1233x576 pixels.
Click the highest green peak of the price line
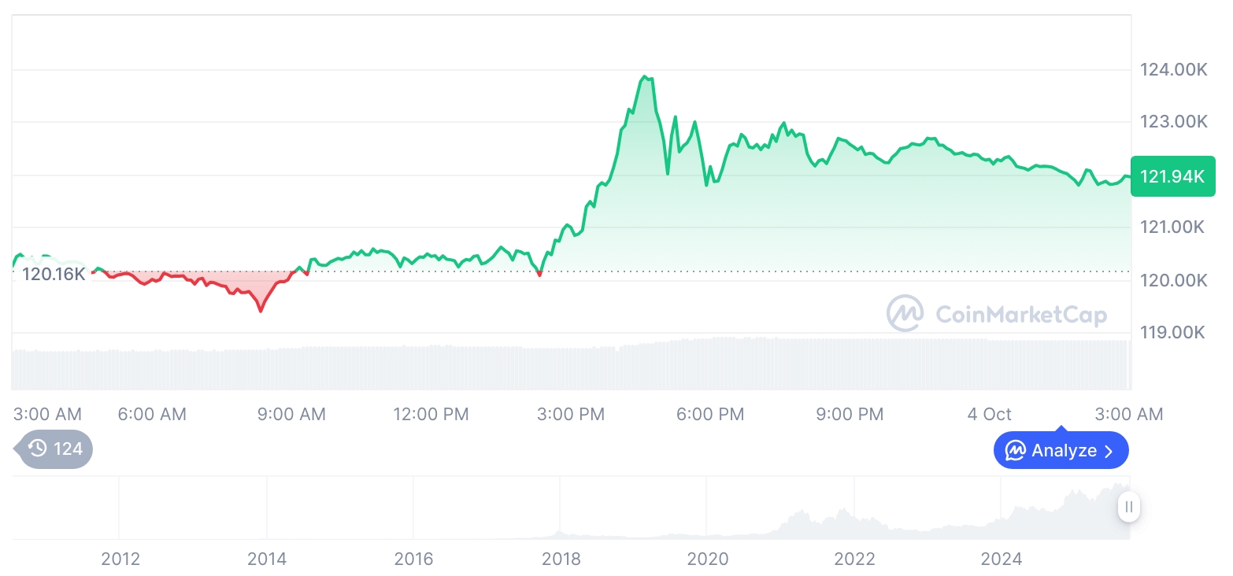pyautogui.click(x=645, y=76)
